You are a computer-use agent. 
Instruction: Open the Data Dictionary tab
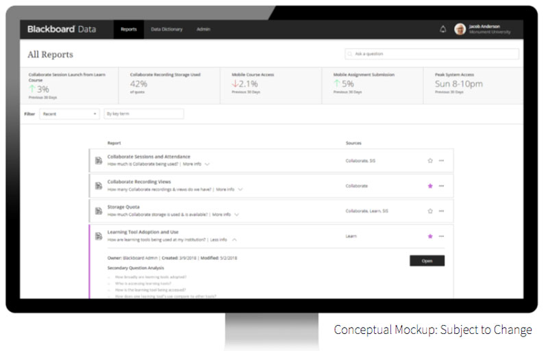click(166, 29)
